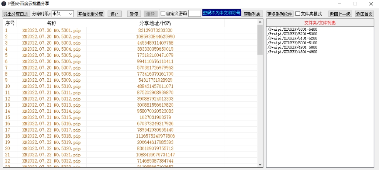Select folder /Pwaipi/XIUREN/5201-5300
Image resolution: width=379 pixels, height=170 pixels.
[x=292, y=34]
